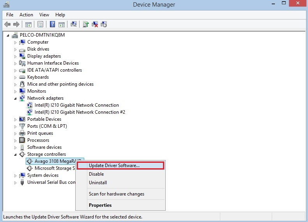
Task: Click the Keyboards category icon
Action: tap(22, 77)
